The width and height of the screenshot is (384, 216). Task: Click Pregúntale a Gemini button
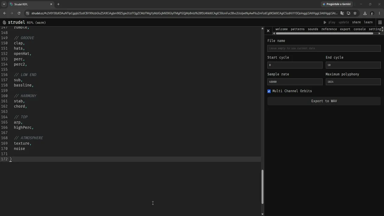pos(336,4)
